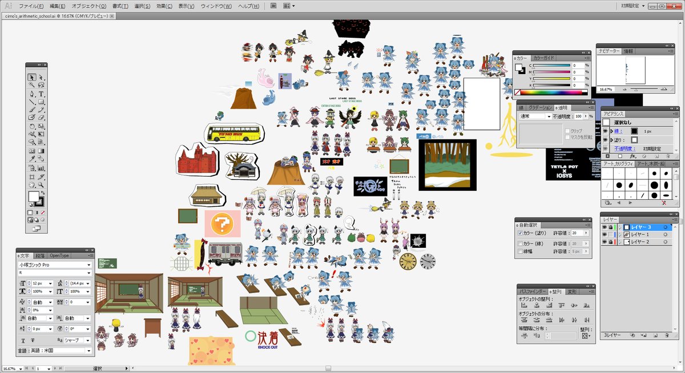This screenshot has width=685, height=373.
Task: Open the ウィンドウ(W) menu
Action: [216, 6]
